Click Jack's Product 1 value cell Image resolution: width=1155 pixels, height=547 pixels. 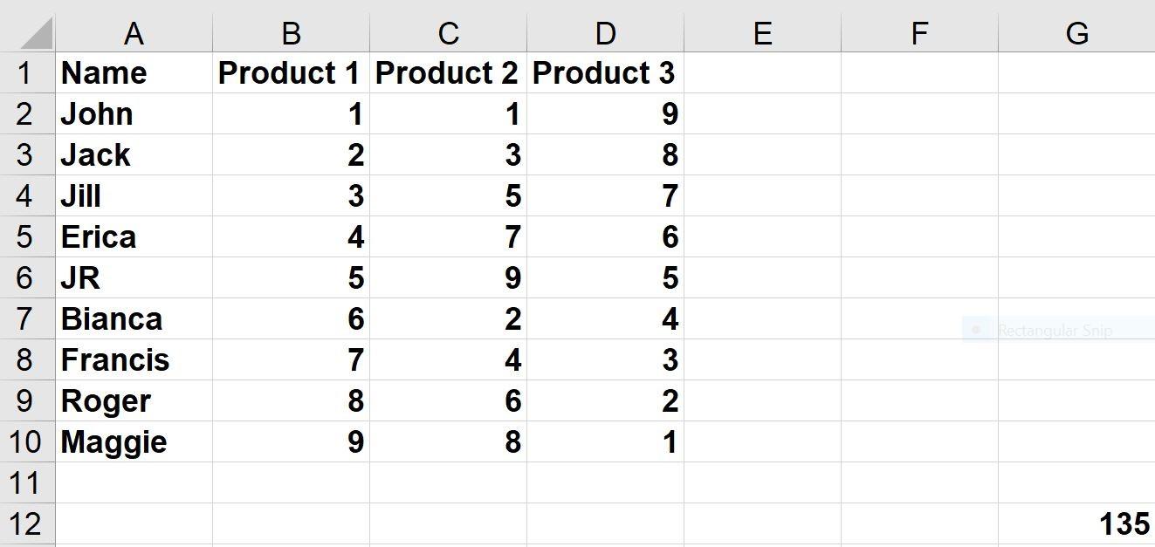coord(291,155)
